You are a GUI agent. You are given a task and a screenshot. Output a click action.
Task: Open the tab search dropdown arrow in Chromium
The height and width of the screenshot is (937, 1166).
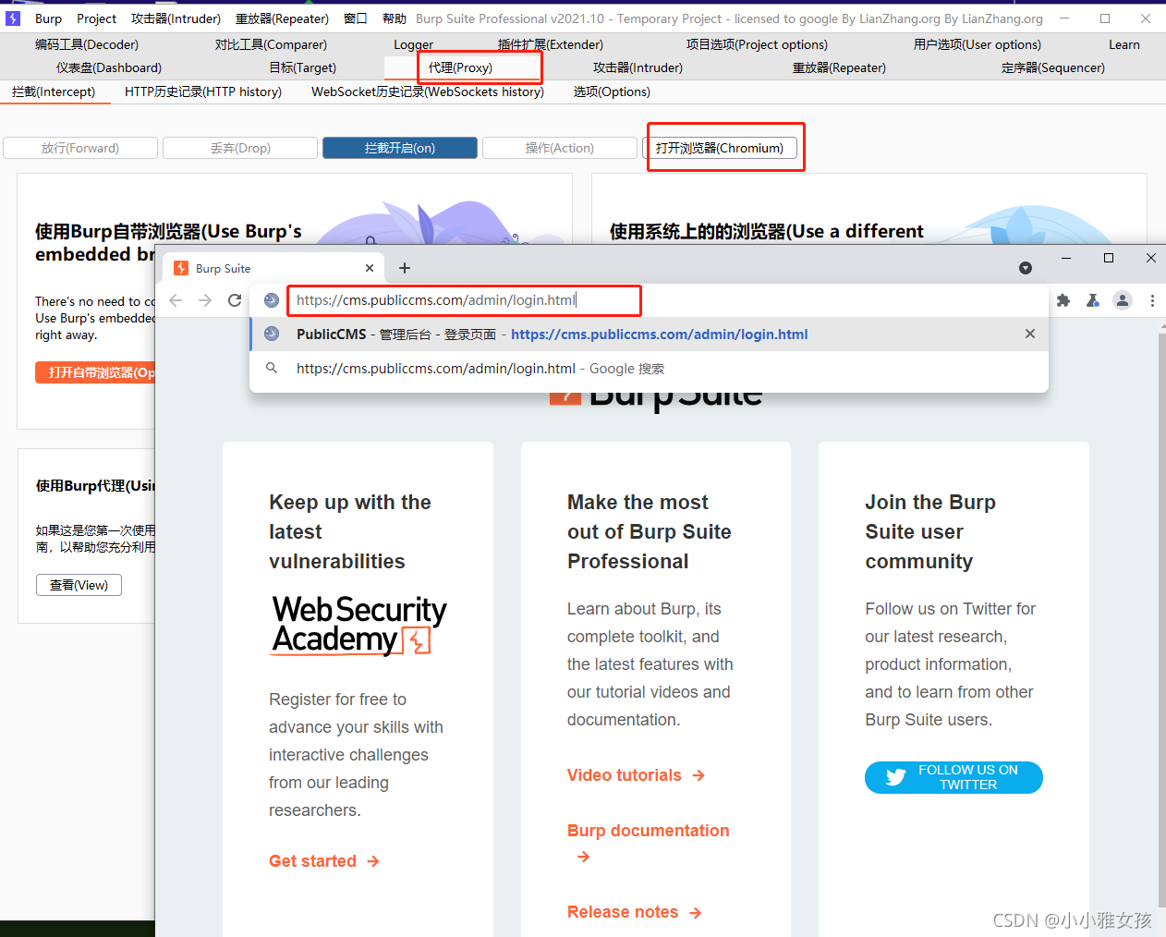click(1026, 268)
